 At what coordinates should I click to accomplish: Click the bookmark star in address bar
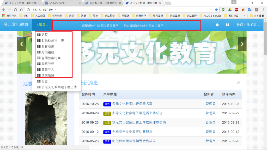click(216, 10)
